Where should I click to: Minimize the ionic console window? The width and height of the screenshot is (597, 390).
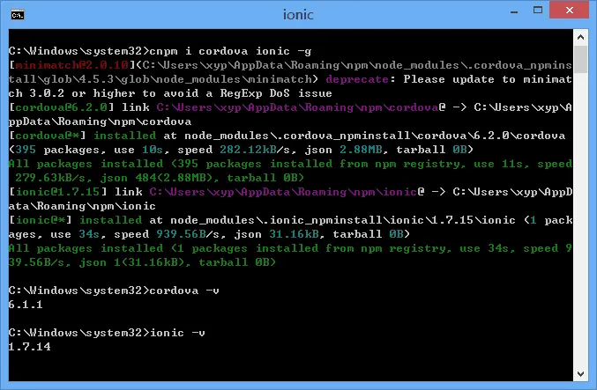click(x=514, y=11)
